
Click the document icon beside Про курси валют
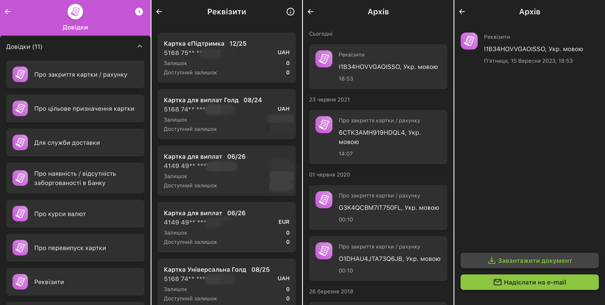click(20, 214)
